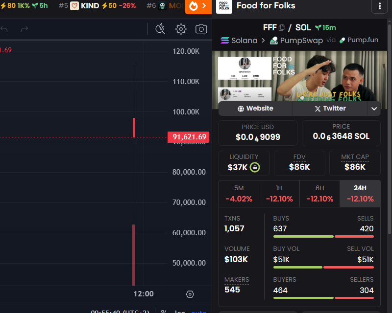Click the TXNS value 1,057

(234, 228)
